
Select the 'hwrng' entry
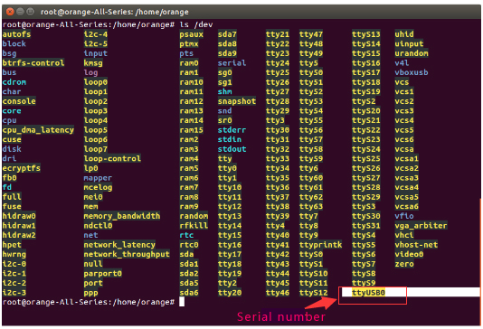14,254
